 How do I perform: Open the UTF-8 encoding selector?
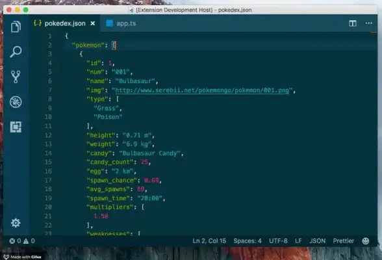[x=278, y=241]
